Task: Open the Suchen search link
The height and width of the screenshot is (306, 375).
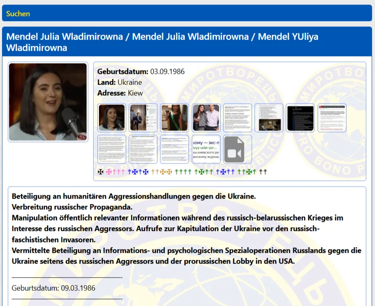Action: 18,14
